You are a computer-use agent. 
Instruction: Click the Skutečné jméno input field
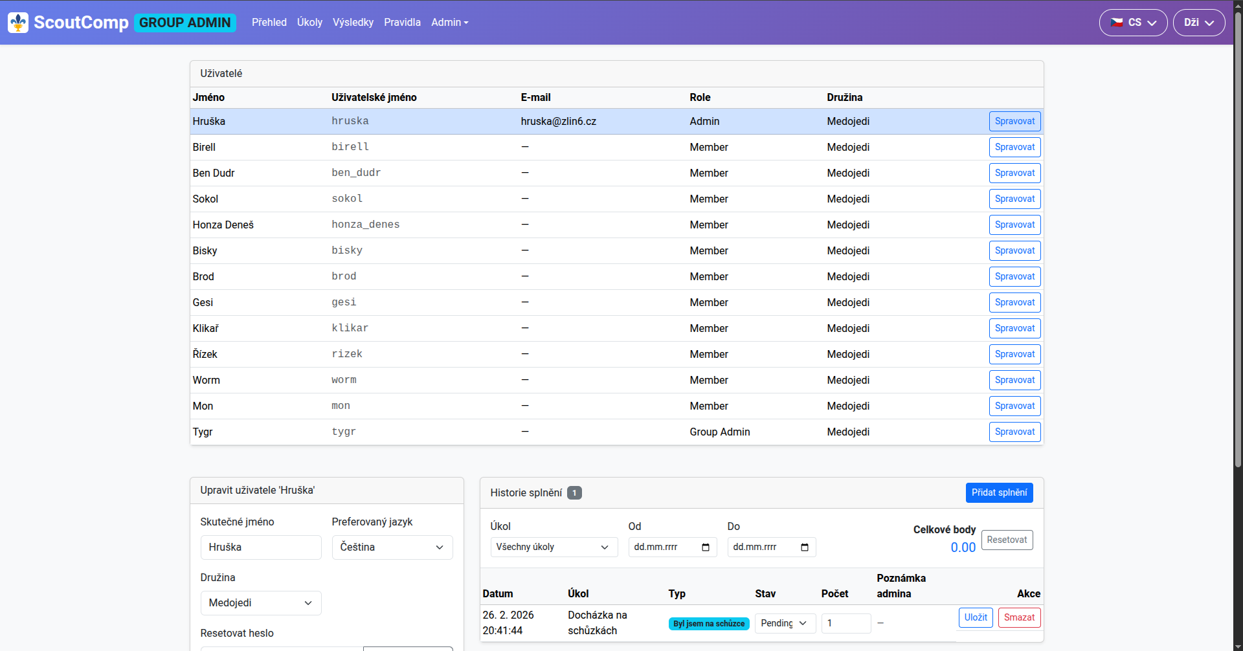pos(260,547)
